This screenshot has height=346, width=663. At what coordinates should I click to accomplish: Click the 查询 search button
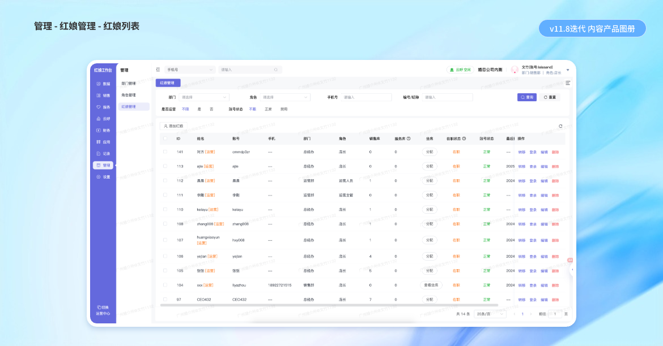point(527,97)
